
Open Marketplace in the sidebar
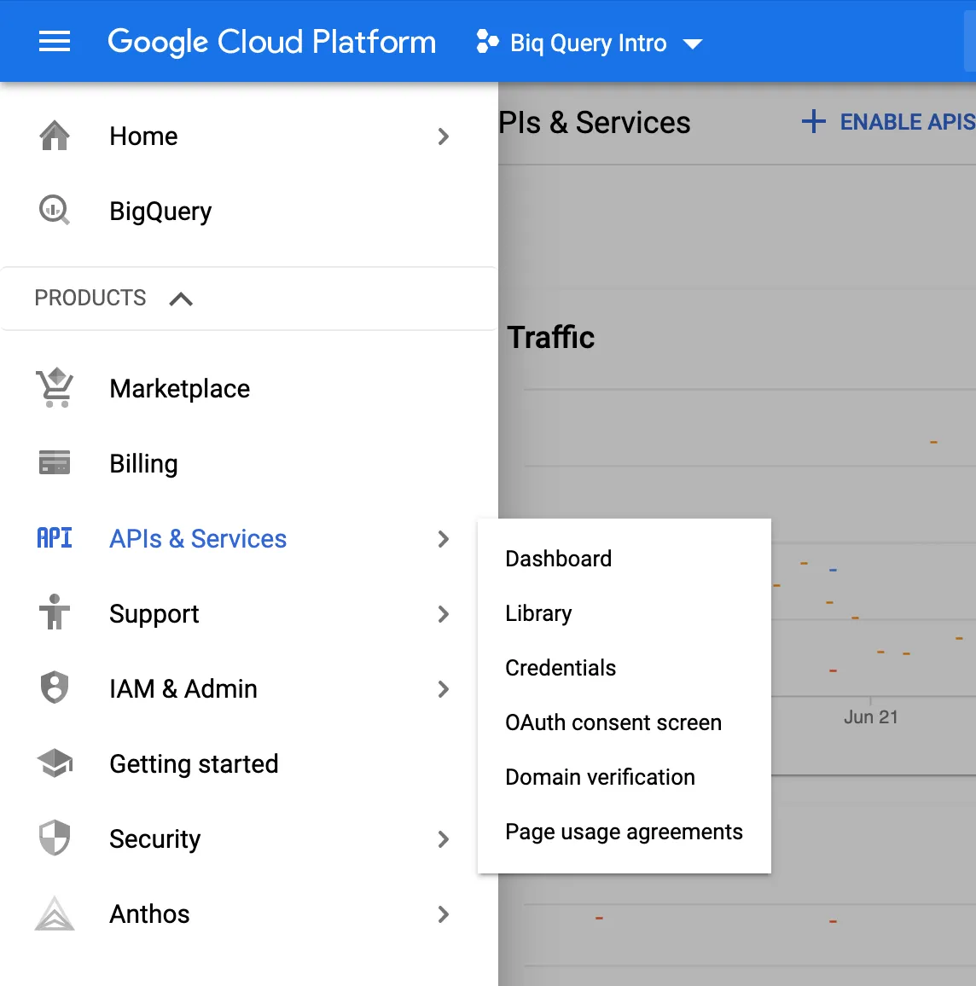pyautogui.click(x=180, y=389)
